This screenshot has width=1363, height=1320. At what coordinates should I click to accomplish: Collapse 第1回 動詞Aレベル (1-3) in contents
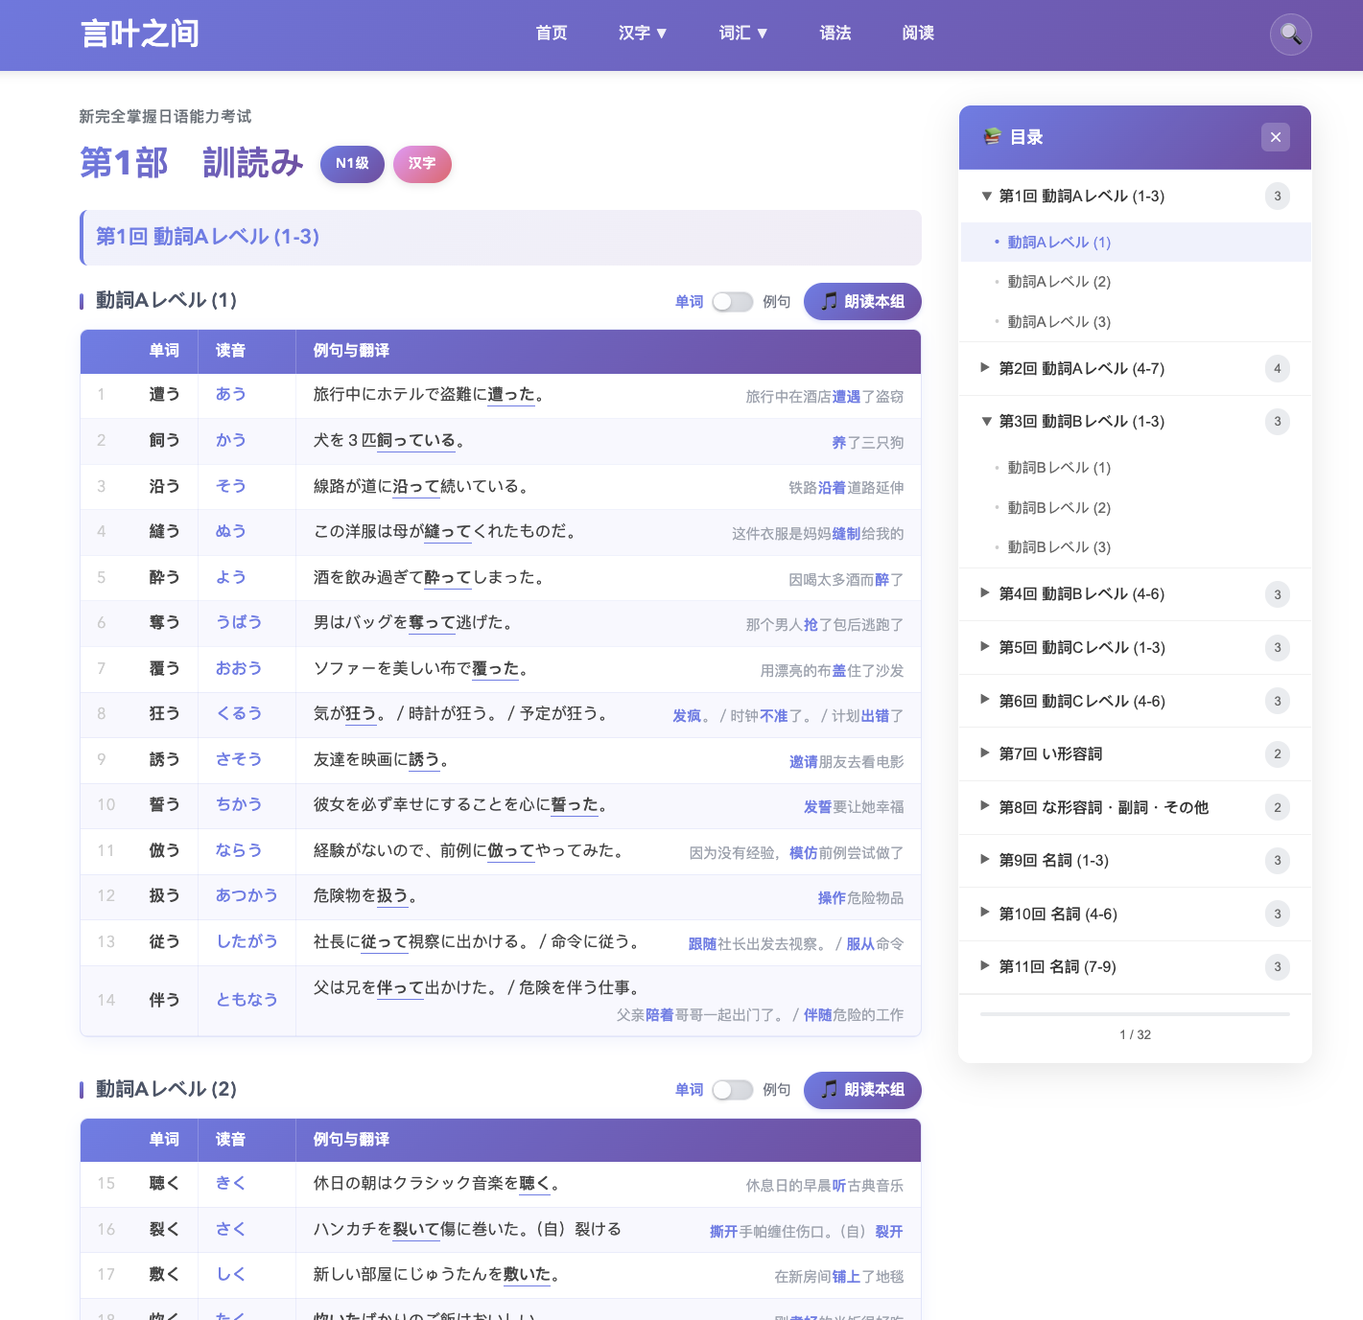tap(1135, 197)
